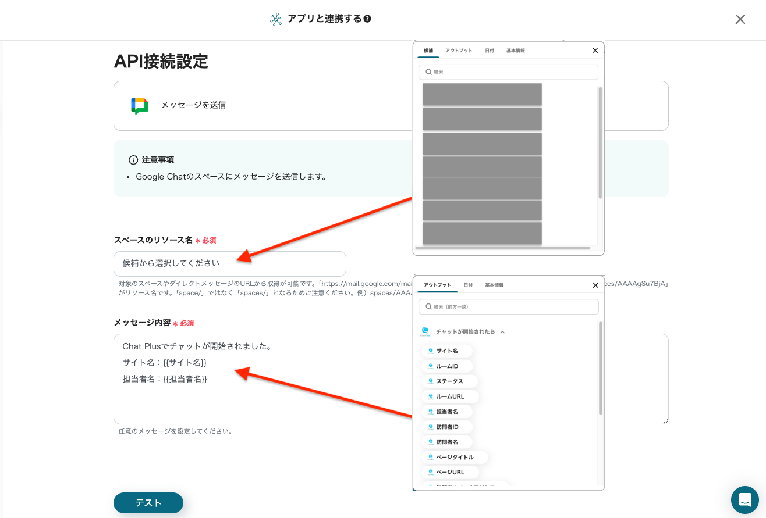Insert the ルームID output chip
This screenshot has width=766, height=518.
point(447,366)
